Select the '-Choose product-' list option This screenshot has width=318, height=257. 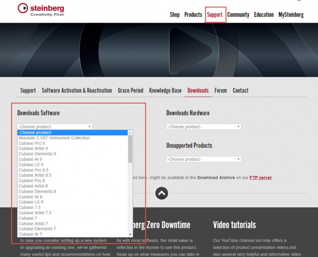coord(73,133)
